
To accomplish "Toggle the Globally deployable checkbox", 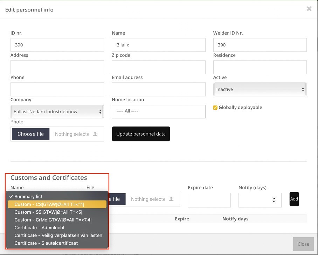I will pos(215,108).
